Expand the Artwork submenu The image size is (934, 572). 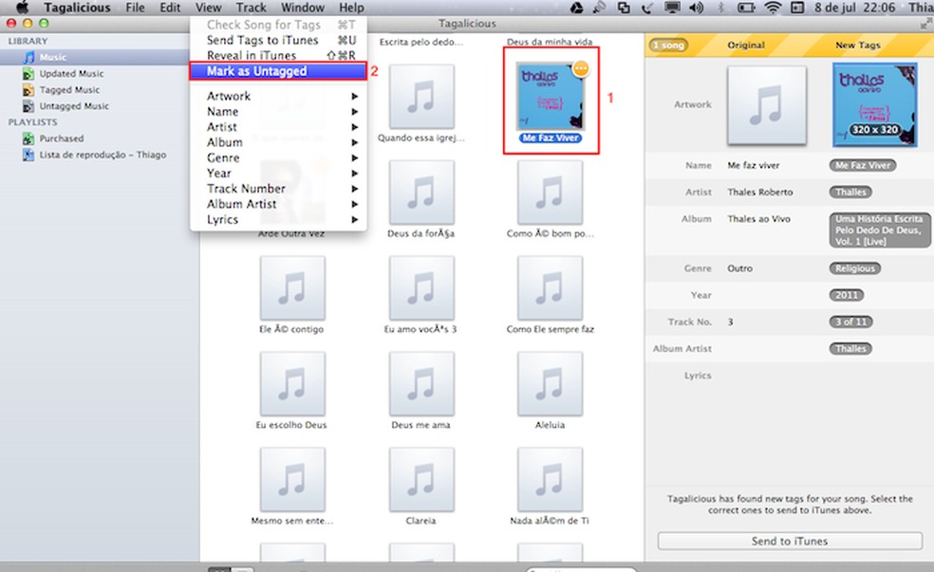pyautogui.click(x=277, y=97)
